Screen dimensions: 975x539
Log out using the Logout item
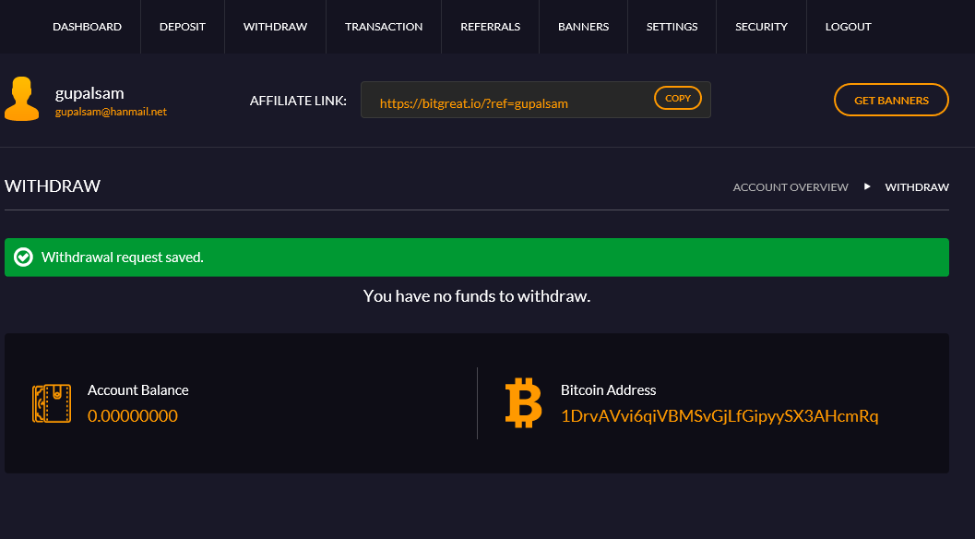tap(848, 27)
